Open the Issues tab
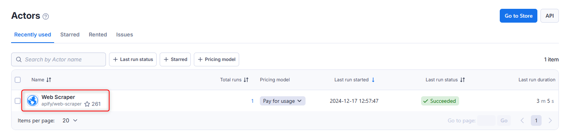The width and height of the screenshot is (570, 140). [x=125, y=35]
